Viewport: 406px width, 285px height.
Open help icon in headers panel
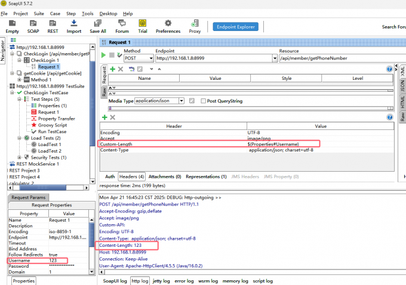tap(390, 117)
